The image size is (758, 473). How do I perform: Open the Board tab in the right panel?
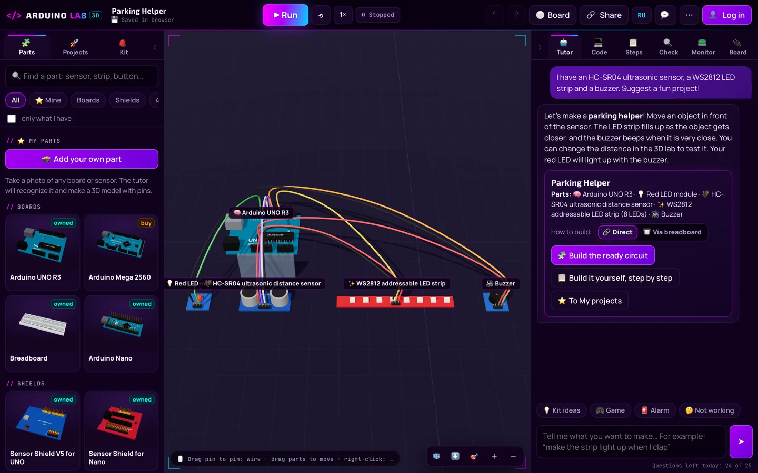(737, 47)
